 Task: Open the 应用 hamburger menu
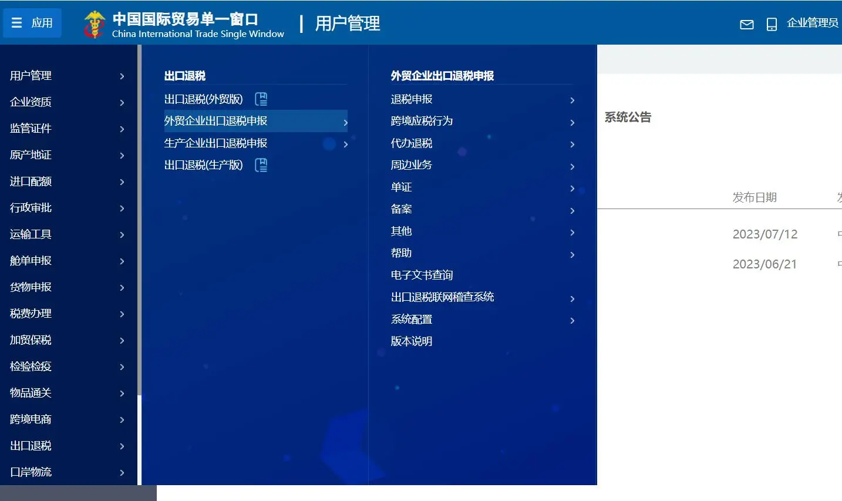tap(32, 22)
